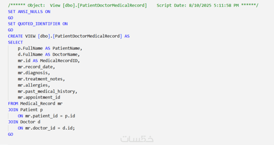Click the SET ANSI_NULLS ON statement
The height and width of the screenshot is (145, 274).
coord(29,11)
